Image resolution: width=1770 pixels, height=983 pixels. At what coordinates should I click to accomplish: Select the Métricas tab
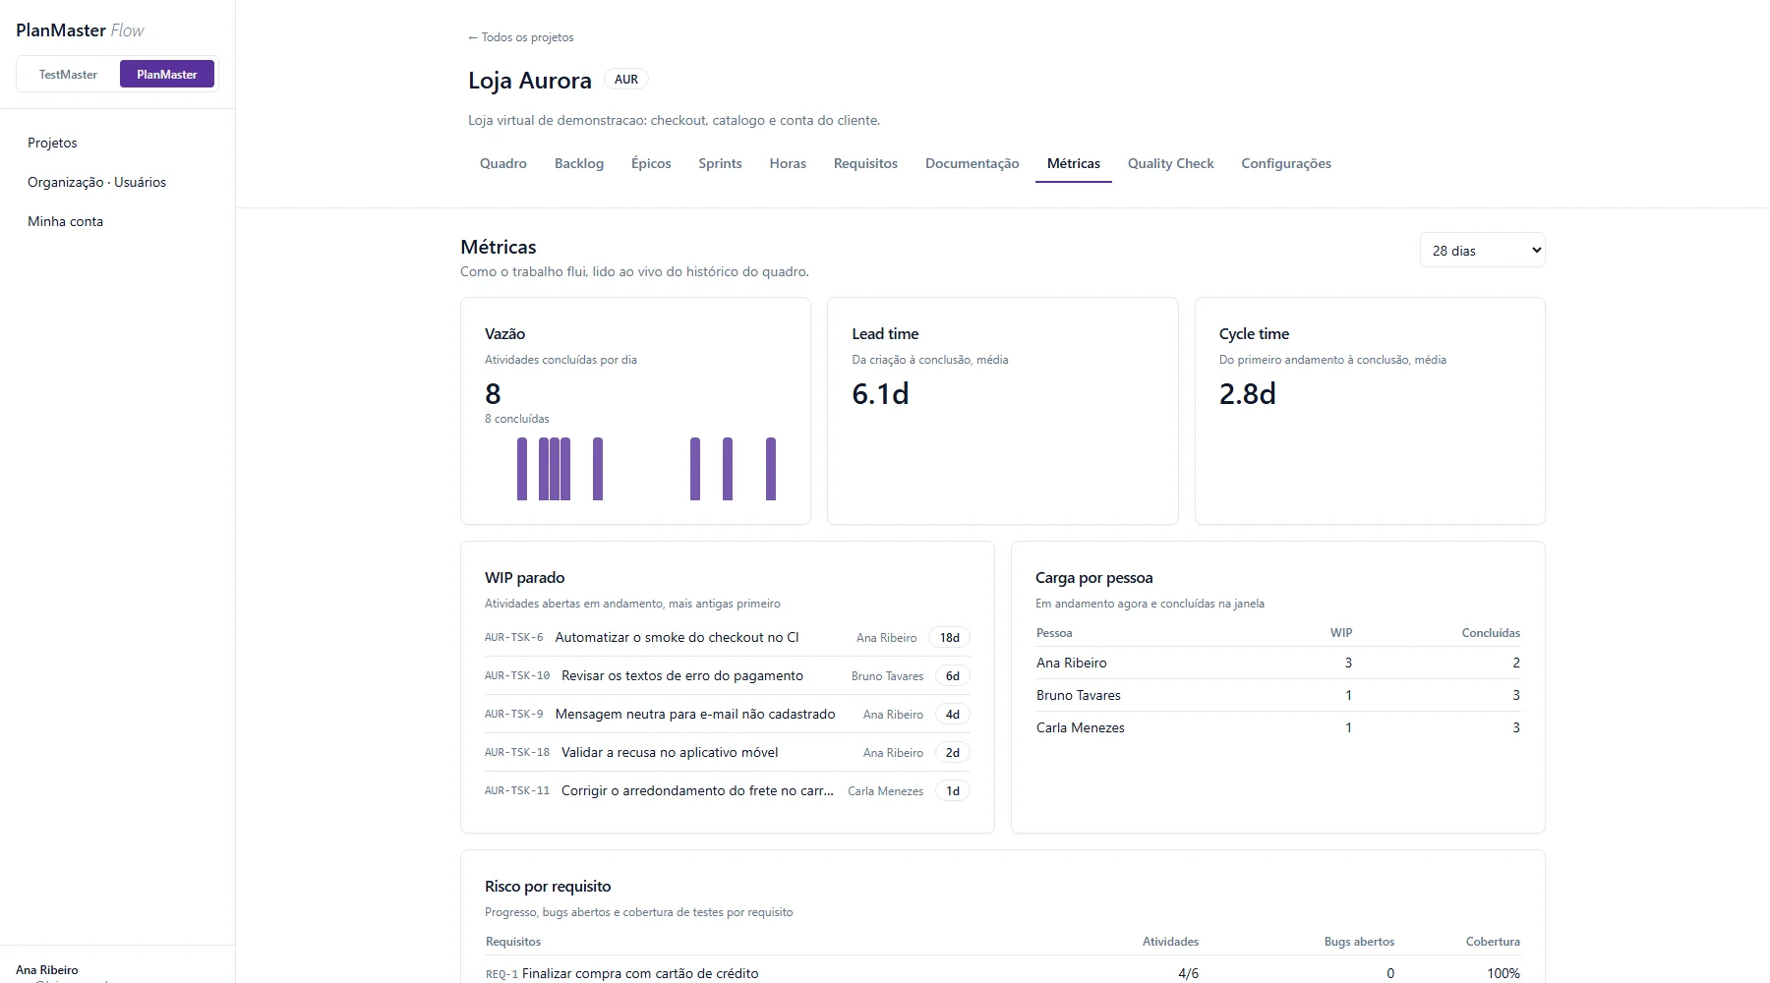click(x=1074, y=163)
